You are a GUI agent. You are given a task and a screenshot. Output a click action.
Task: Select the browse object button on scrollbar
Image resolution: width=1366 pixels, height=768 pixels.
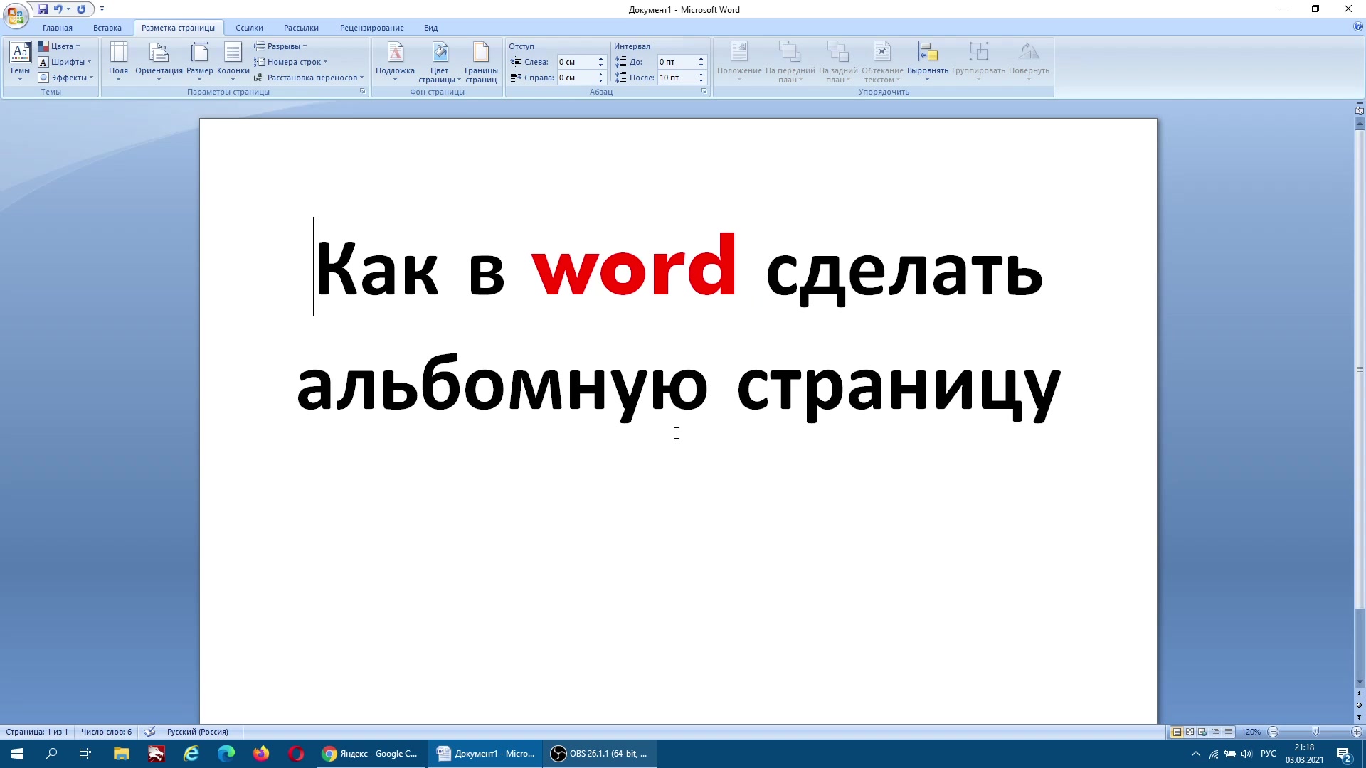pos(1359,705)
